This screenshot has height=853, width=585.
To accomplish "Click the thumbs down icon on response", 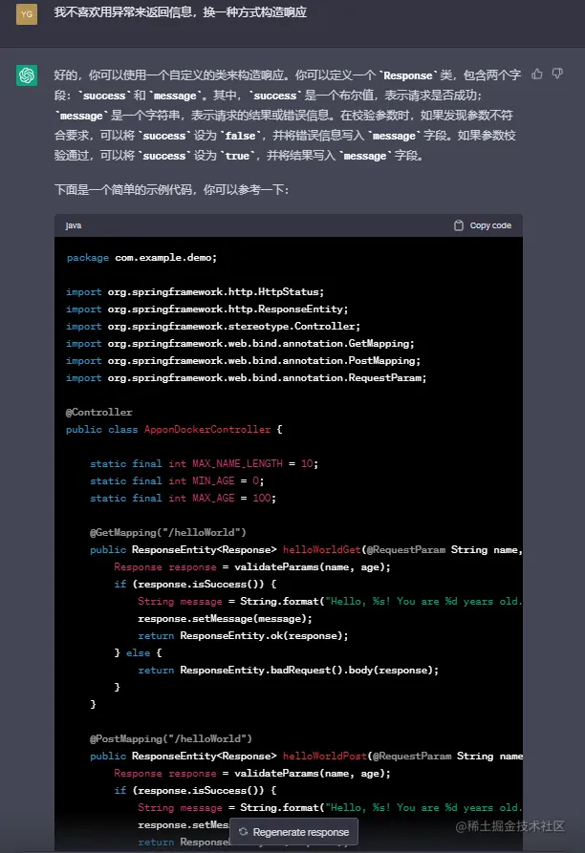I will point(557,74).
